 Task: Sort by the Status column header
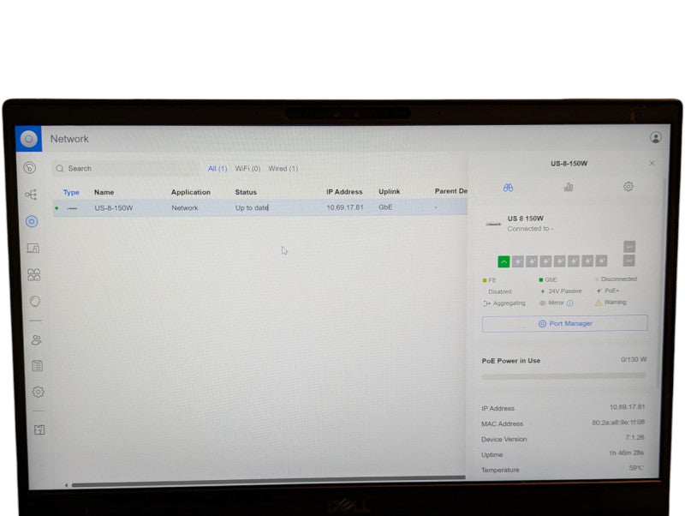[x=246, y=192]
